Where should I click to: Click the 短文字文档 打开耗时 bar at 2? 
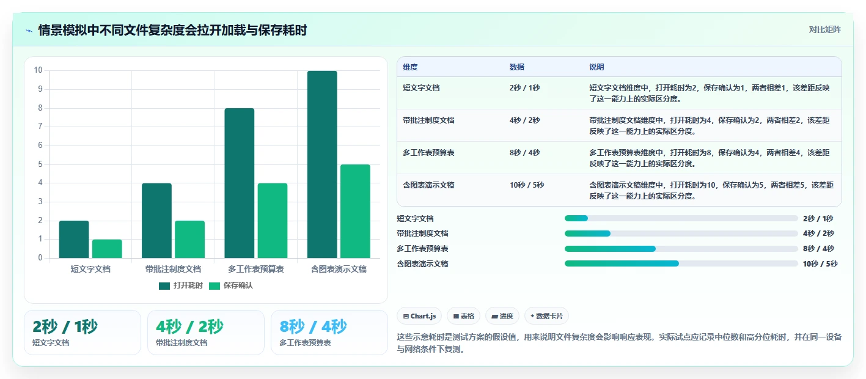[74, 240]
